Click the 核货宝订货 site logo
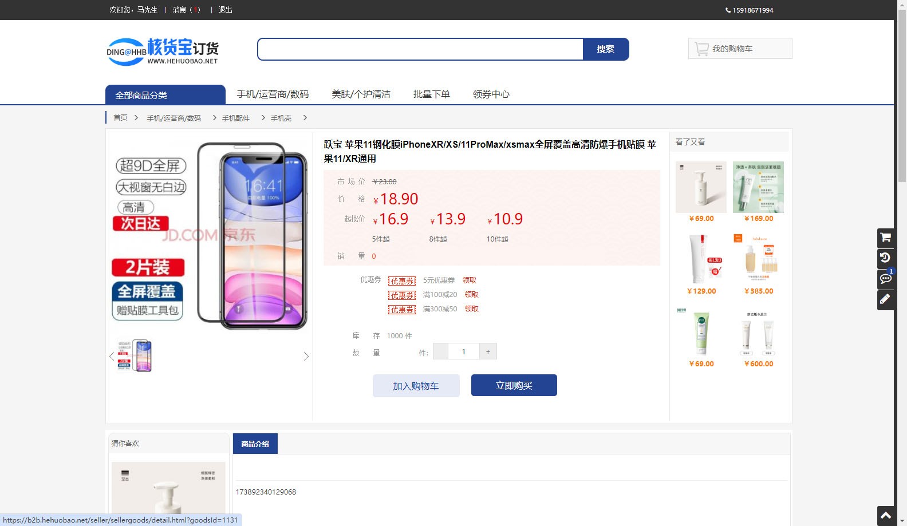 click(x=163, y=52)
